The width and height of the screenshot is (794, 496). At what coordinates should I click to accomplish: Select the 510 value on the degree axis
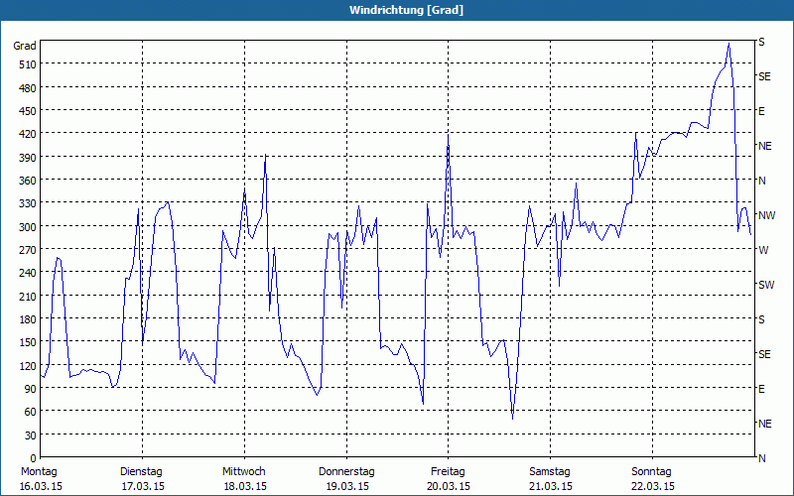point(28,64)
